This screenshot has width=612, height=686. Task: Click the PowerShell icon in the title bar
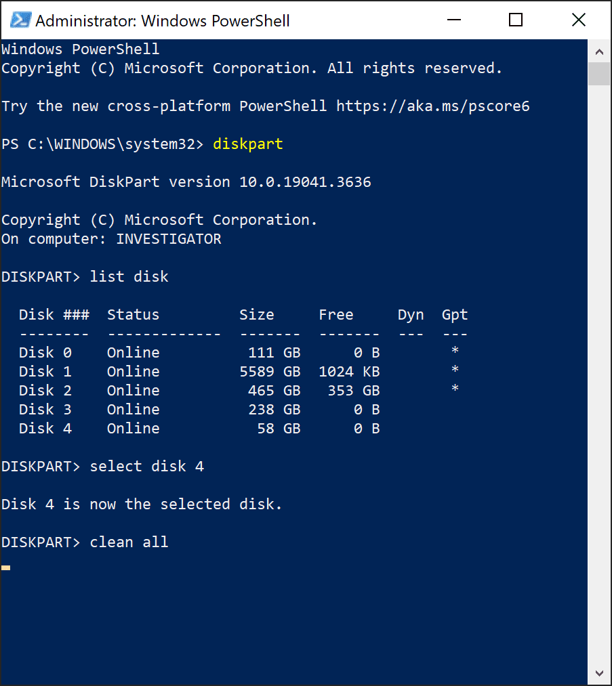(20, 20)
